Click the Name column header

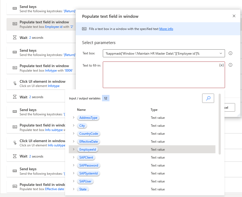[81, 110]
